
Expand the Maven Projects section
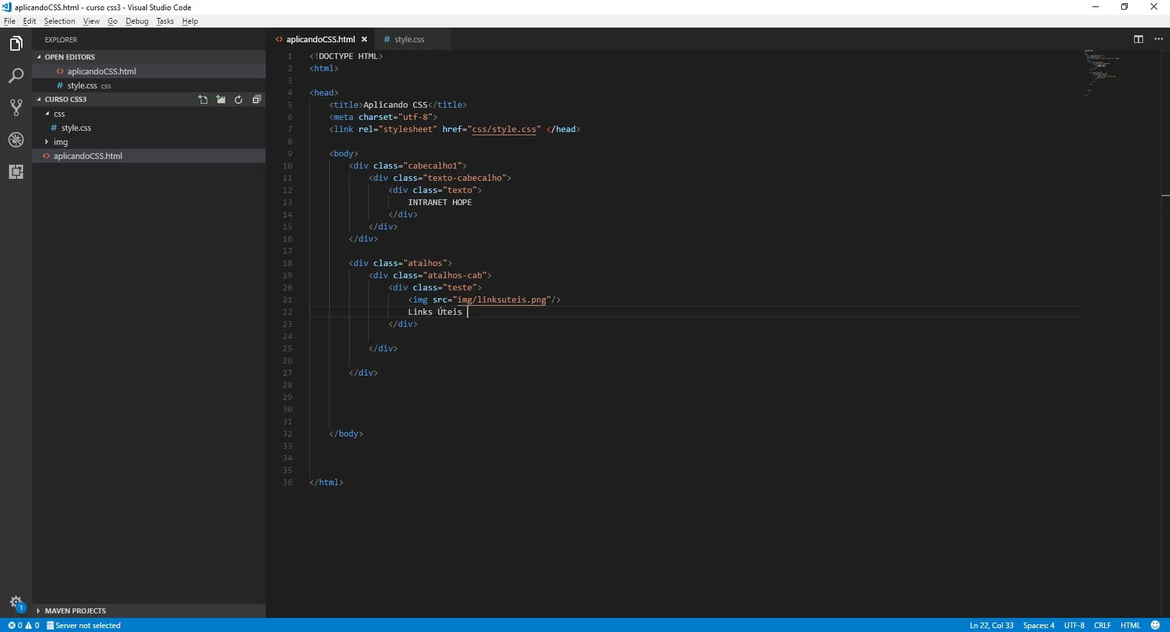pyautogui.click(x=75, y=611)
